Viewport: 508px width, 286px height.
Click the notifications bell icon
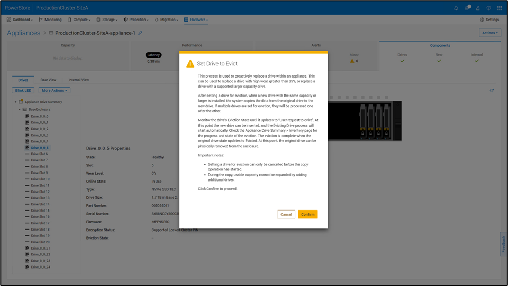[456, 8]
